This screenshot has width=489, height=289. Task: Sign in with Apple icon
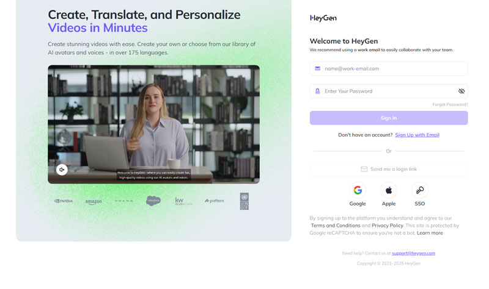[x=389, y=190]
